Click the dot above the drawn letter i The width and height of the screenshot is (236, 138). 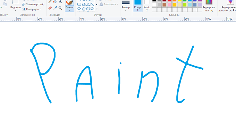pyautogui.click(x=120, y=63)
